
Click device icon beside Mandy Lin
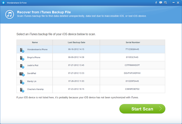[22, 82]
